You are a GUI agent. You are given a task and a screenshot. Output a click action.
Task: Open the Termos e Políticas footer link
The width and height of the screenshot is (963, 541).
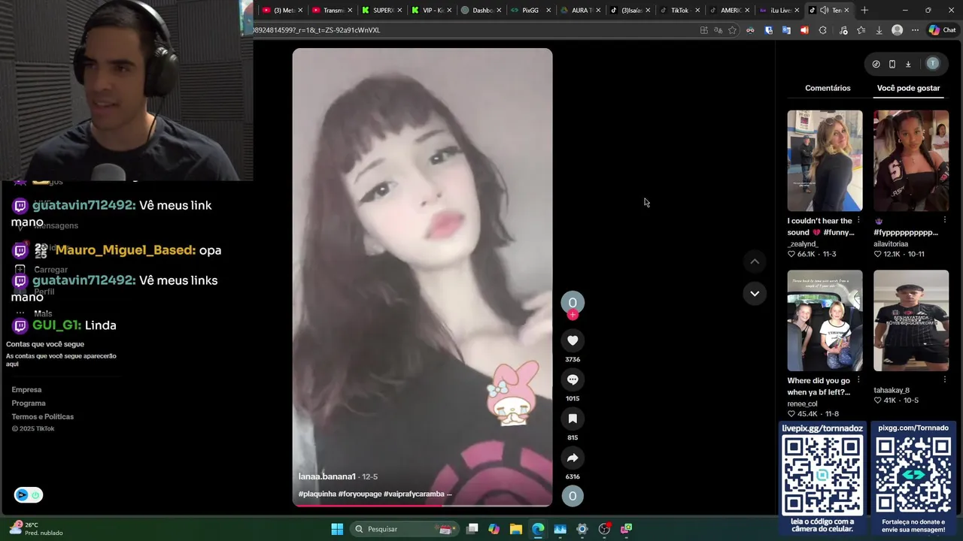pos(42,416)
